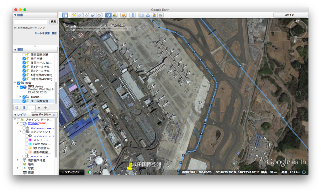Click the magnifier search button under Places
The image size is (321, 193).
click(x=17, y=108)
